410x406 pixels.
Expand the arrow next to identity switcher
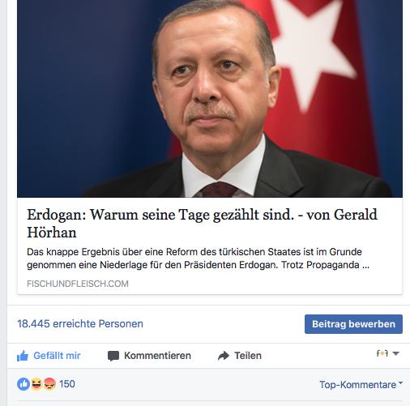point(395,353)
